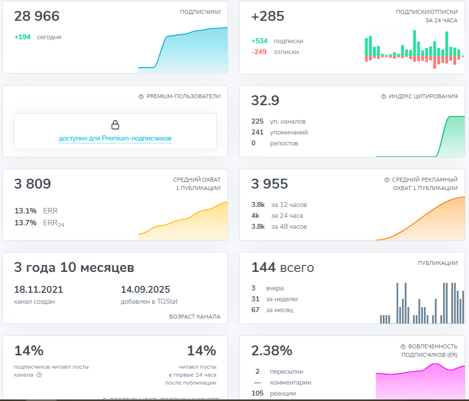Click help icon by Вовлеченность подписчиков (ER)
The width and height of the screenshot is (469, 401).
point(403,346)
